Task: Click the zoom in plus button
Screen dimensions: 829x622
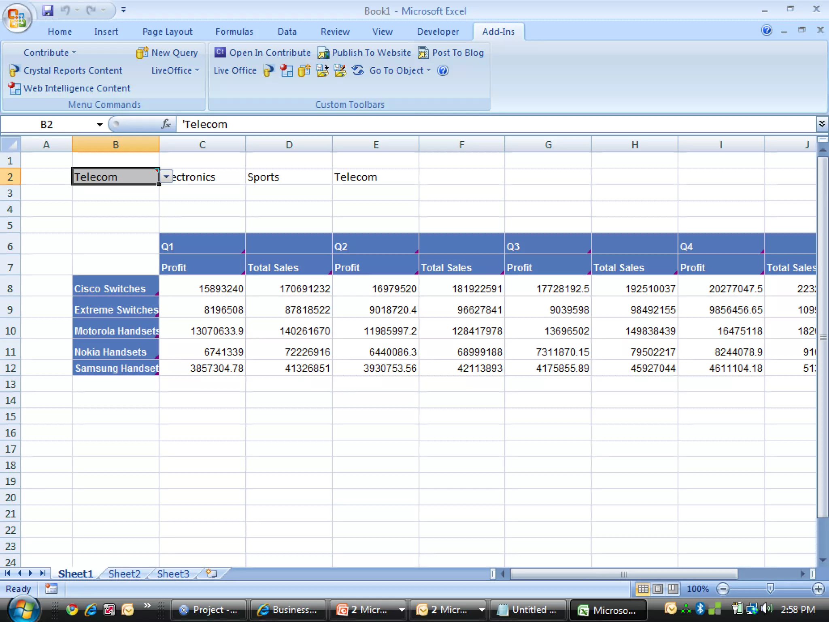Action: click(818, 589)
